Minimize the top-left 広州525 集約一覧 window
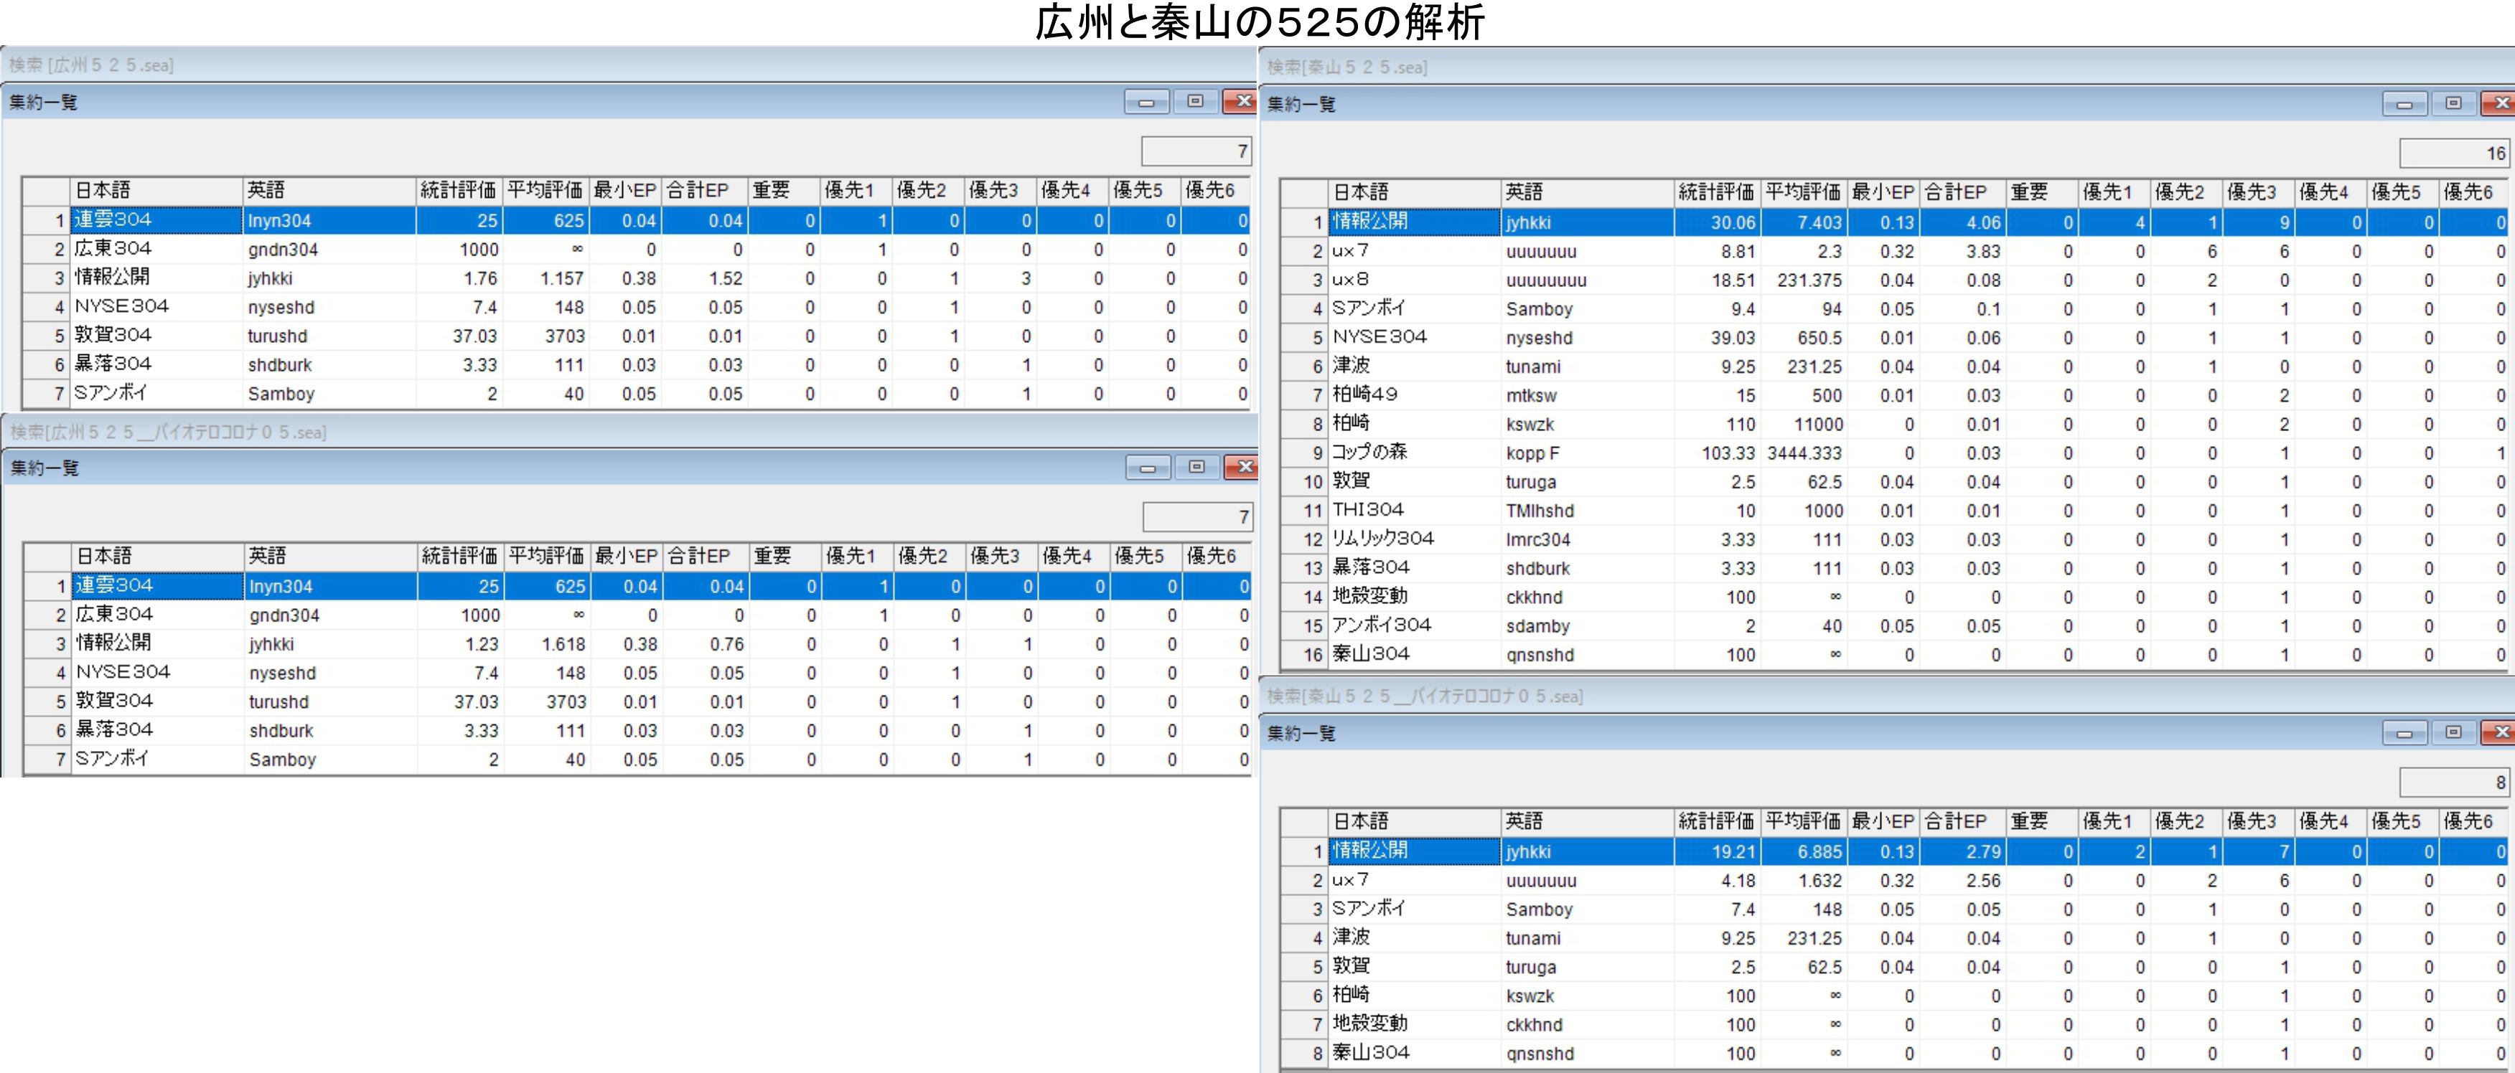This screenshot has width=2515, height=1073. pyautogui.click(x=1146, y=101)
